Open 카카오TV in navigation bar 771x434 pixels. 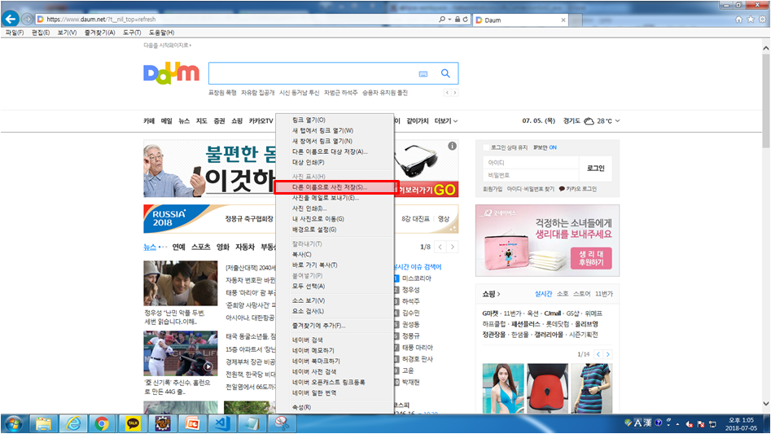pyautogui.click(x=261, y=121)
